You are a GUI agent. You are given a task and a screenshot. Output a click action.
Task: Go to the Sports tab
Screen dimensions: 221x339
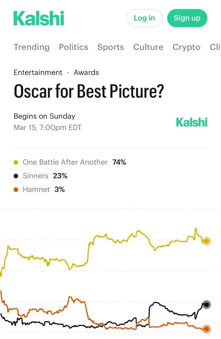110,47
